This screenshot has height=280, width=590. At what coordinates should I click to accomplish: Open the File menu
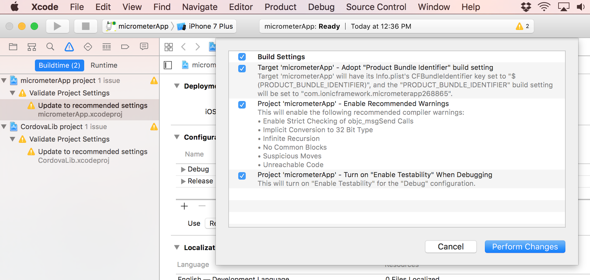[x=77, y=7]
